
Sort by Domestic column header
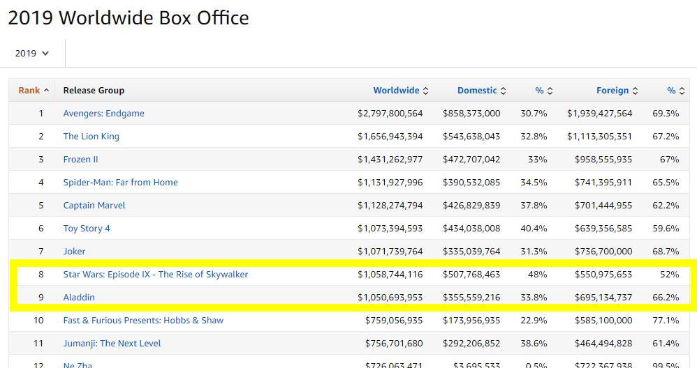point(481,91)
